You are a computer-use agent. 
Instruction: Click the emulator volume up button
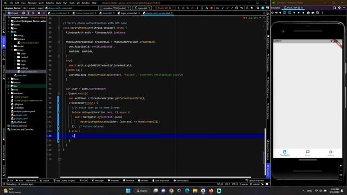point(276,13)
